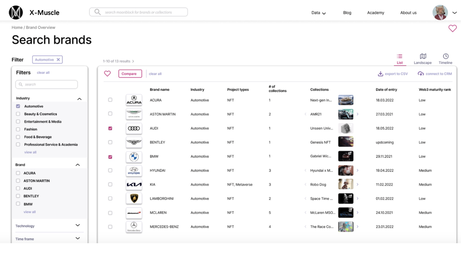Remove the Automotive filter chip with X
The height and width of the screenshot is (254, 470).
pyautogui.click(x=58, y=60)
